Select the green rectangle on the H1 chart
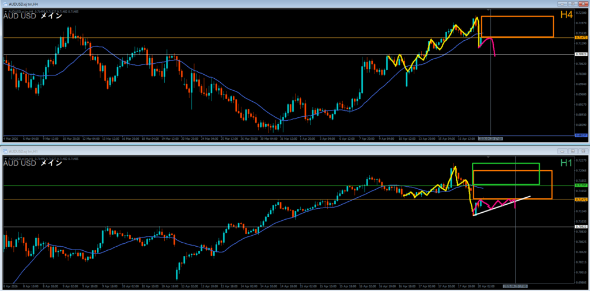590x291 pixels. [506, 164]
